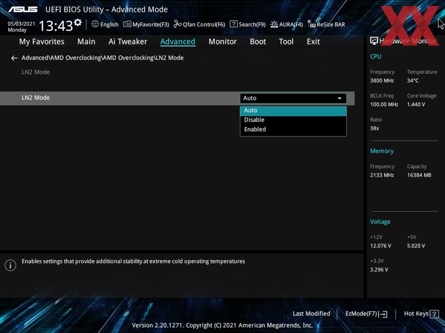Viewport: 445px width, 333px height.
Task: Click the Hardware Monitor screen icon
Action: point(374,41)
